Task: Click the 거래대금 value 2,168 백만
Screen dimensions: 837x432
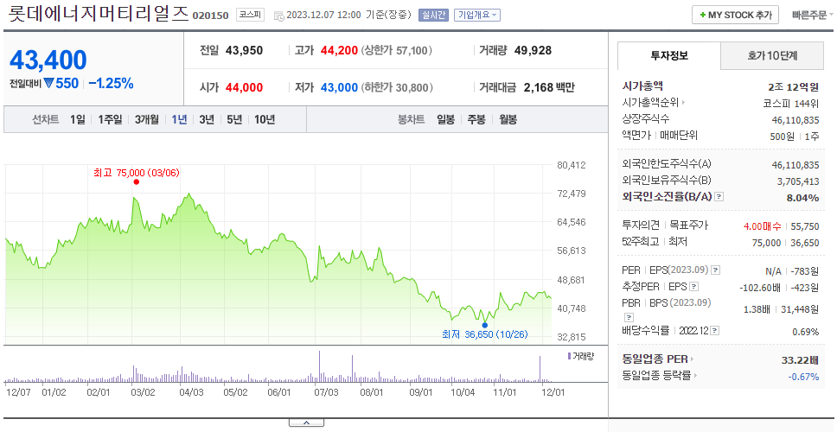Action: pos(549,87)
